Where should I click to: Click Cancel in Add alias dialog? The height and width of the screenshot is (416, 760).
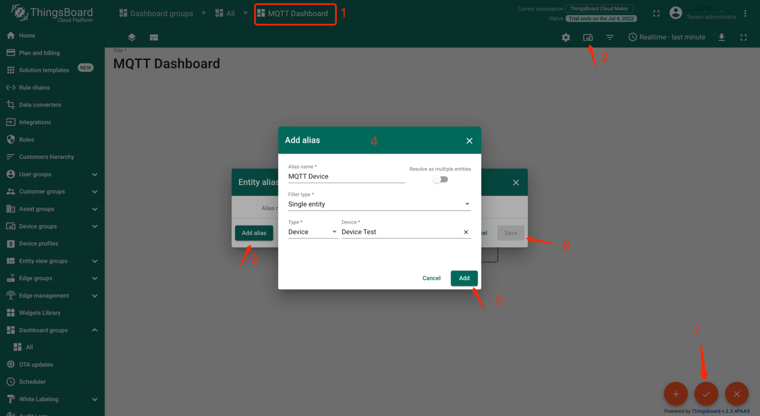click(431, 278)
